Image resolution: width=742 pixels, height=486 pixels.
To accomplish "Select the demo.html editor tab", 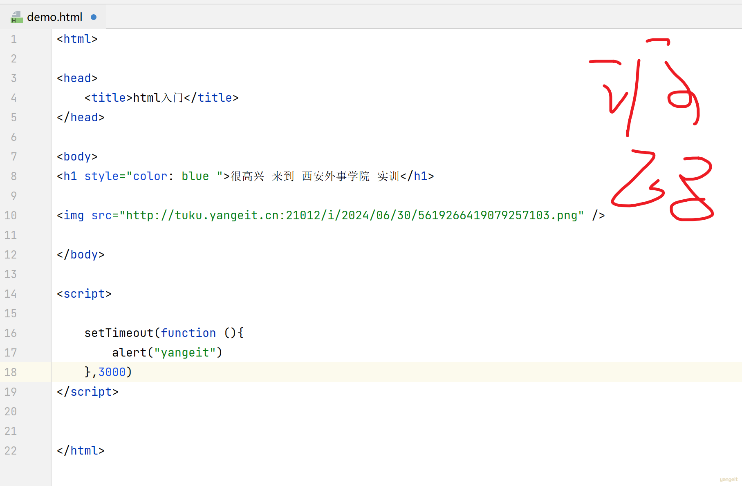I will pyautogui.click(x=54, y=17).
